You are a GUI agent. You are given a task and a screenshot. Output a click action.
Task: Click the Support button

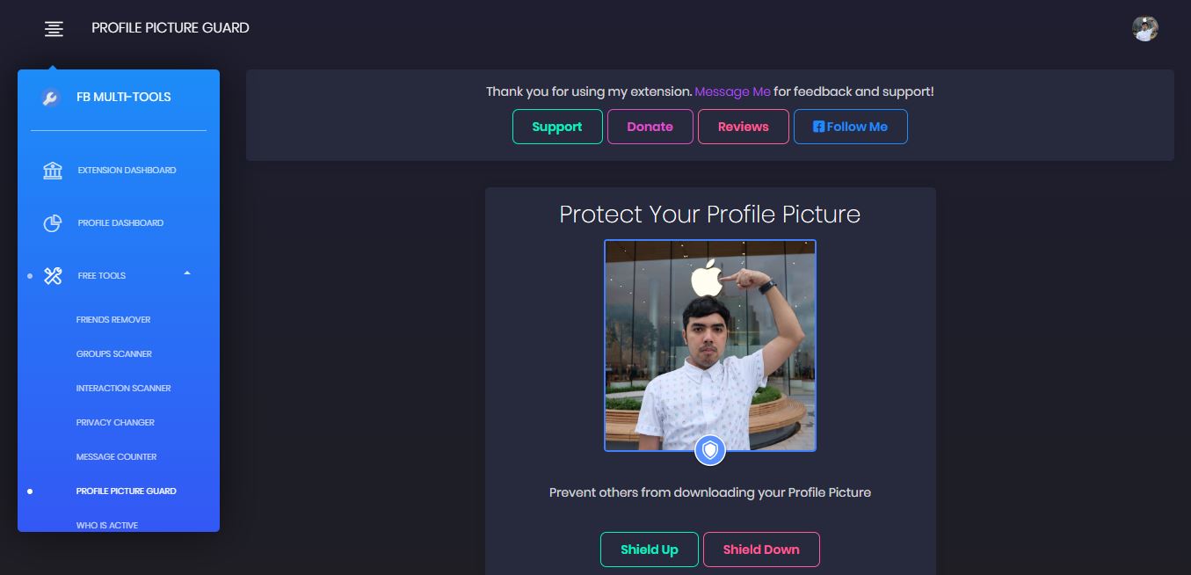(x=557, y=126)
